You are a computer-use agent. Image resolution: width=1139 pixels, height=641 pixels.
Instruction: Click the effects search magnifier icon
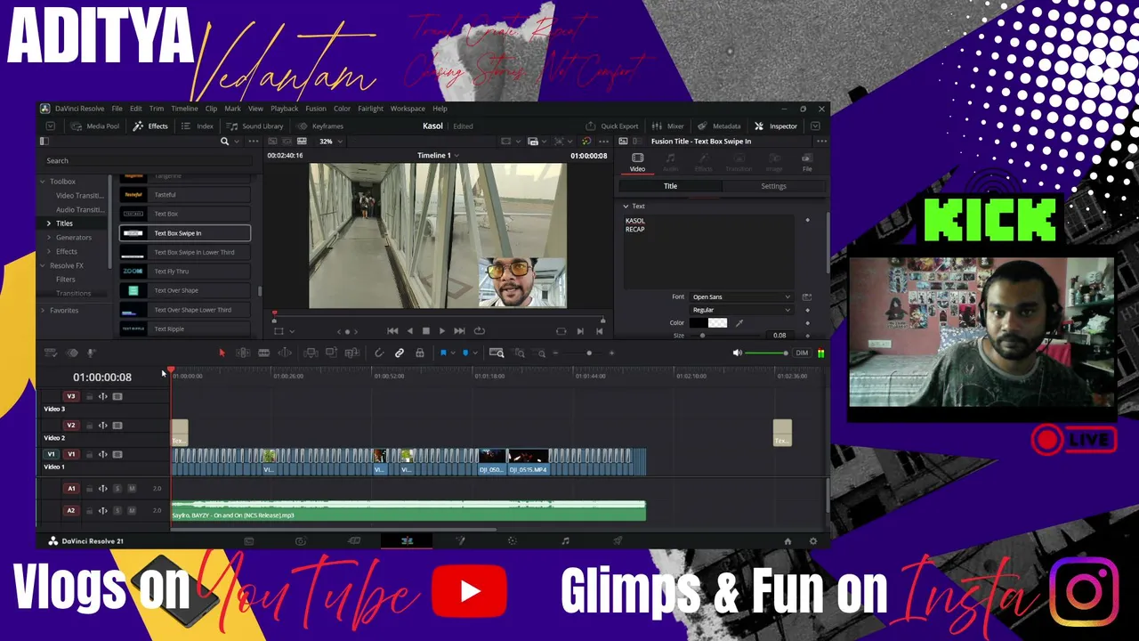[x=225, y=142]
